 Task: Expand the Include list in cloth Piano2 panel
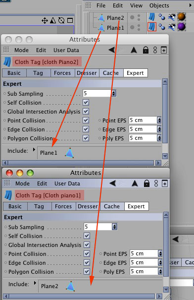[x=34, y=149]
